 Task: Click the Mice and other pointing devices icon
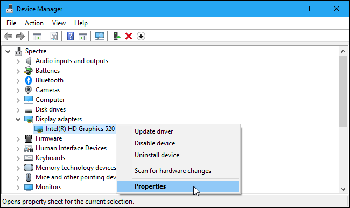point(29,177)
